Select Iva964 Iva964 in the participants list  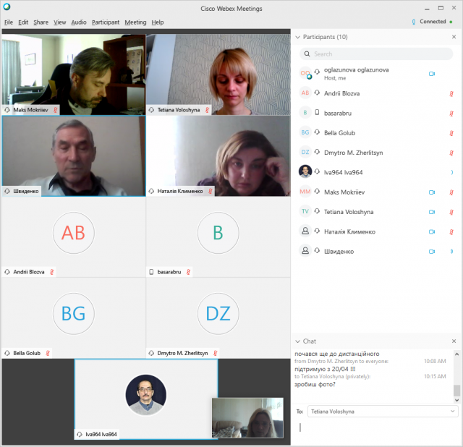click(x=376, y=172)
